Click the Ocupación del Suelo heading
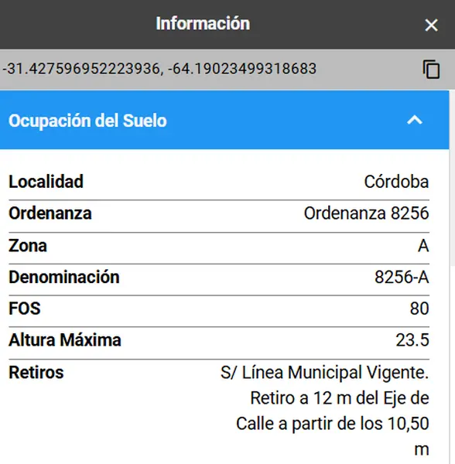The height and width of the screenshot is (464, 455). click(87, 121)
